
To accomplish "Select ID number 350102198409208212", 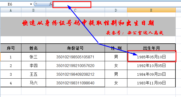I will tap(75, 74).
